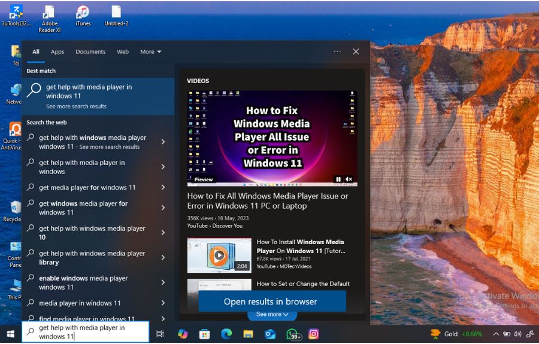Pause the video preview
The width and height of the screenshot is (539, 344).
coord(338,179)
